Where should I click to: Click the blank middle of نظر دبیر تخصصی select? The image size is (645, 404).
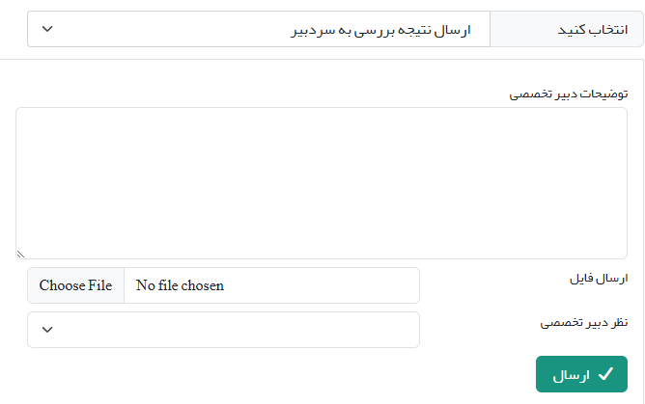pyautogui.click(x=232, y=330)
